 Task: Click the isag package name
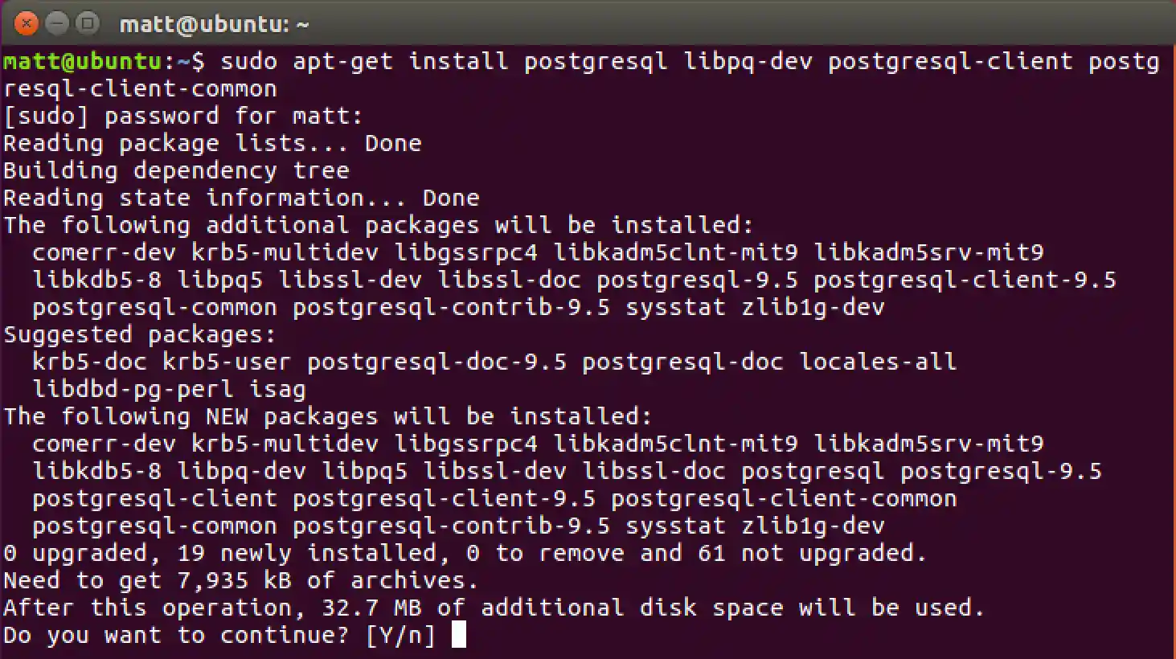point(277,389)
